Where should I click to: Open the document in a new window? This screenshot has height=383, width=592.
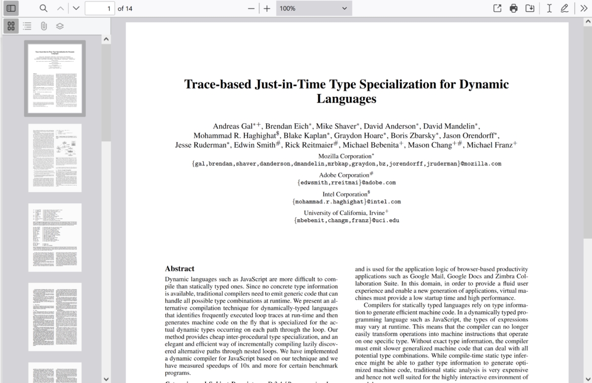coord(497,8)
